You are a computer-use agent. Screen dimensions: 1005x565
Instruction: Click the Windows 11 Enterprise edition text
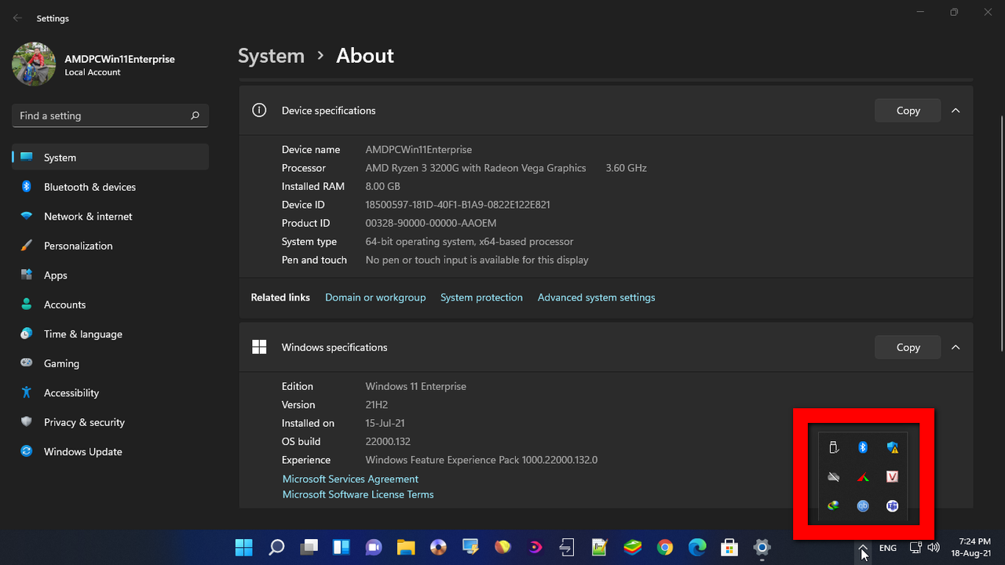pos(416,386)
